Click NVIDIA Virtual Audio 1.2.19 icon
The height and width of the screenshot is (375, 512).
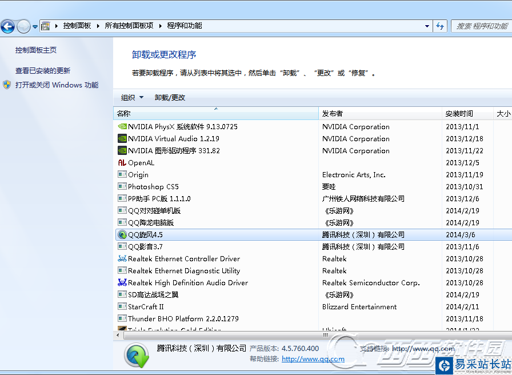pos(122,138)
